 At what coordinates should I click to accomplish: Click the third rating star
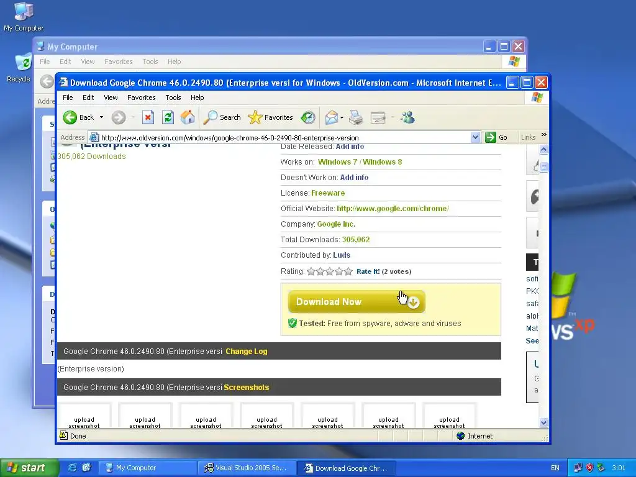coord(330,271)
